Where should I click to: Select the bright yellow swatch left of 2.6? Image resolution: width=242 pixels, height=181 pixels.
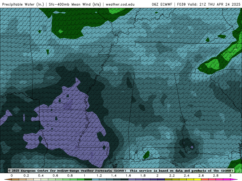point(198,179)
